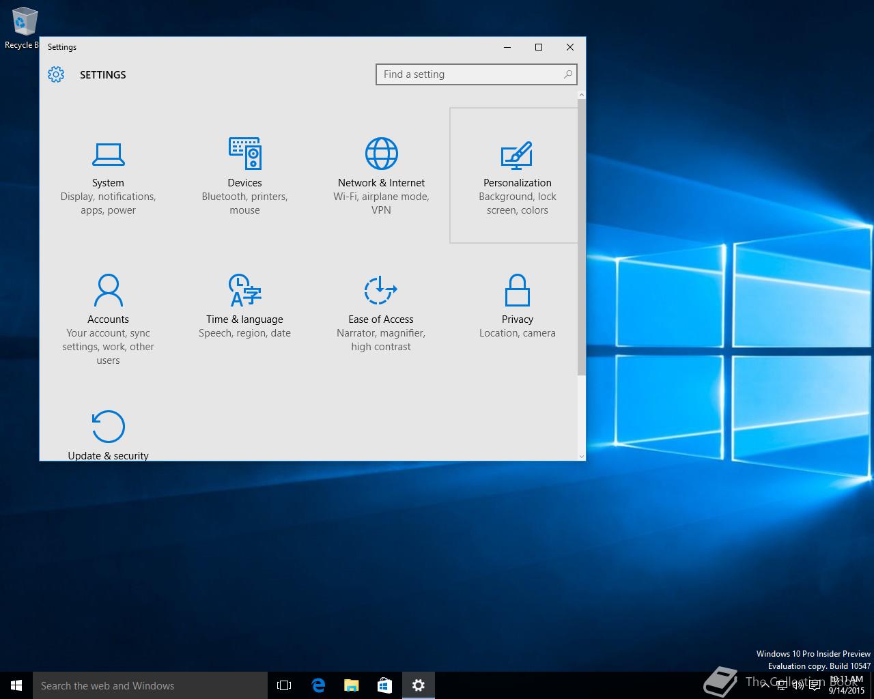This screenshot has height=699, width=874.
Task: Click the search magnifier in Find a setting
Action: (567, 74)
